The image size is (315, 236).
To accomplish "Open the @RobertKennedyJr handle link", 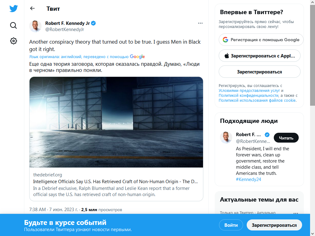I will (x=65, y=29).
